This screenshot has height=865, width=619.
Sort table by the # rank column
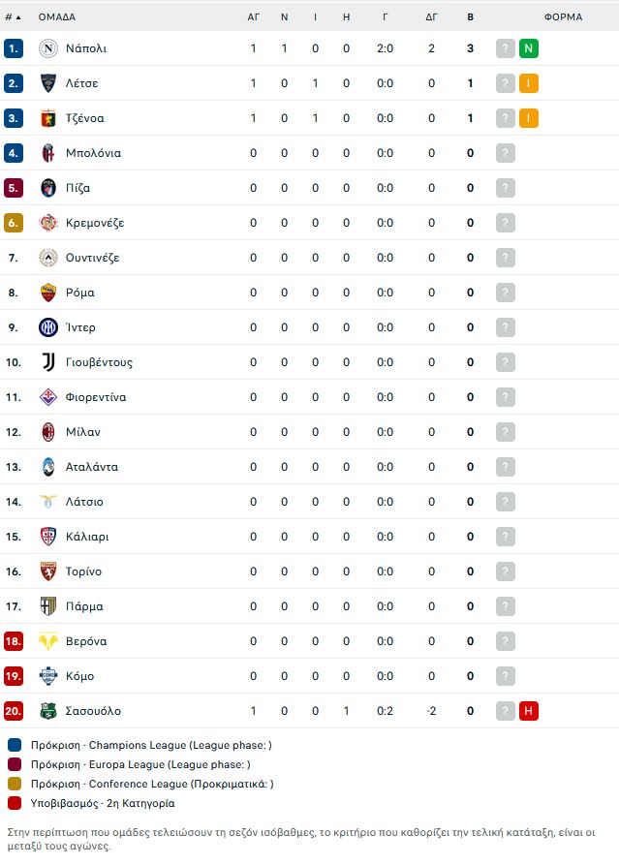pyautogui.click(x=13, y=17)
